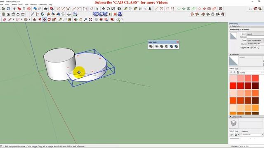Open the clock-shaped icon in top toolbar
Screen dimensions: 264x148
point(221,9)
